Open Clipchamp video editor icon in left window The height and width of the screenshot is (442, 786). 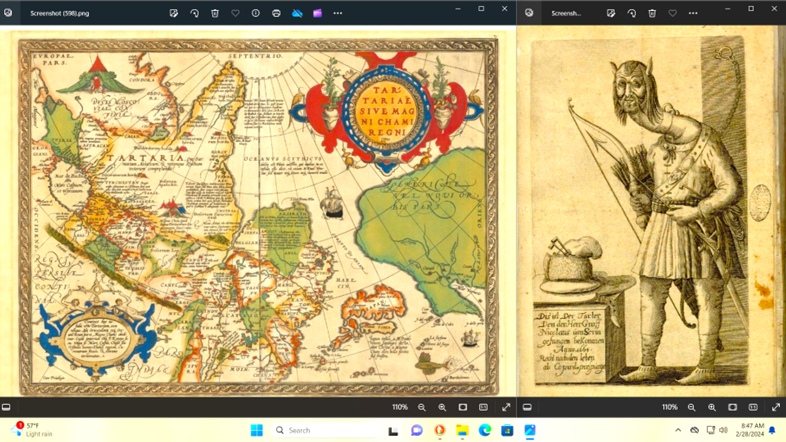click(x=317, y=13)
